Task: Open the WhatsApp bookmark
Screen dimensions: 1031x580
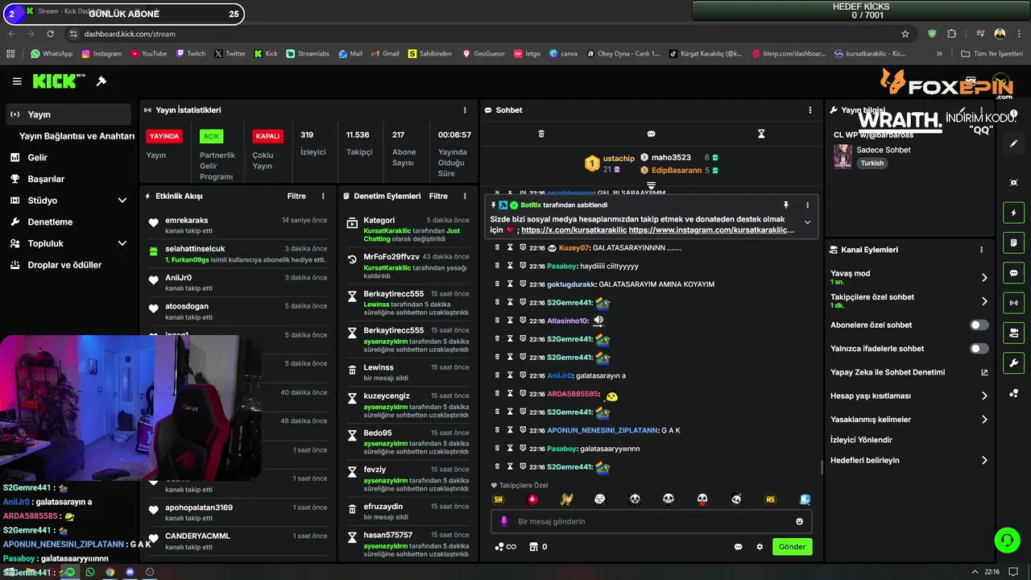Action: [x=52, y=54]
